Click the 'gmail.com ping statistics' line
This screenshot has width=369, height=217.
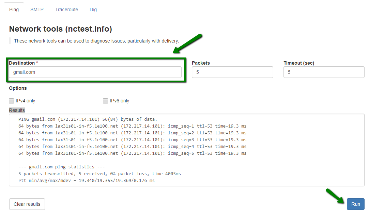tap(61, 167)
